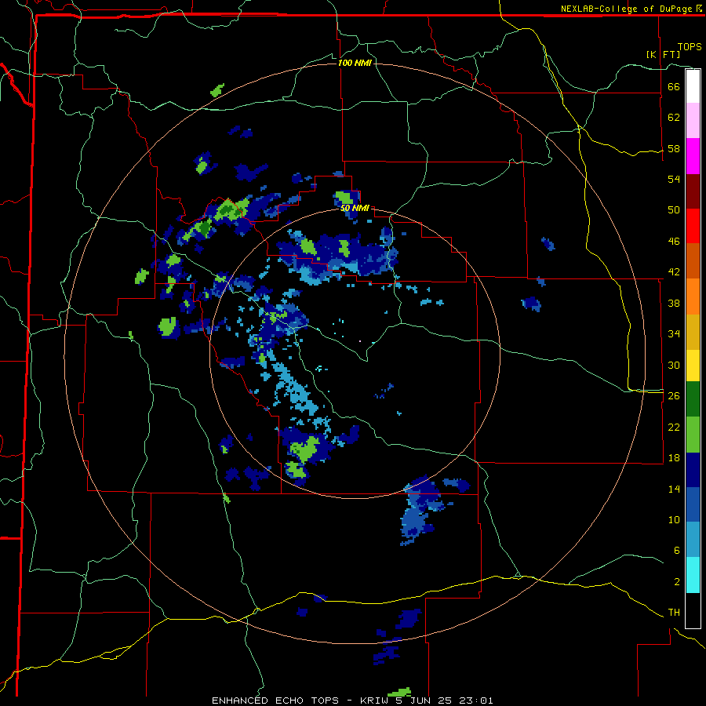Click the 10 value on color scale
Viewport: 706px width, 706px height.
(x=674, y=519)
